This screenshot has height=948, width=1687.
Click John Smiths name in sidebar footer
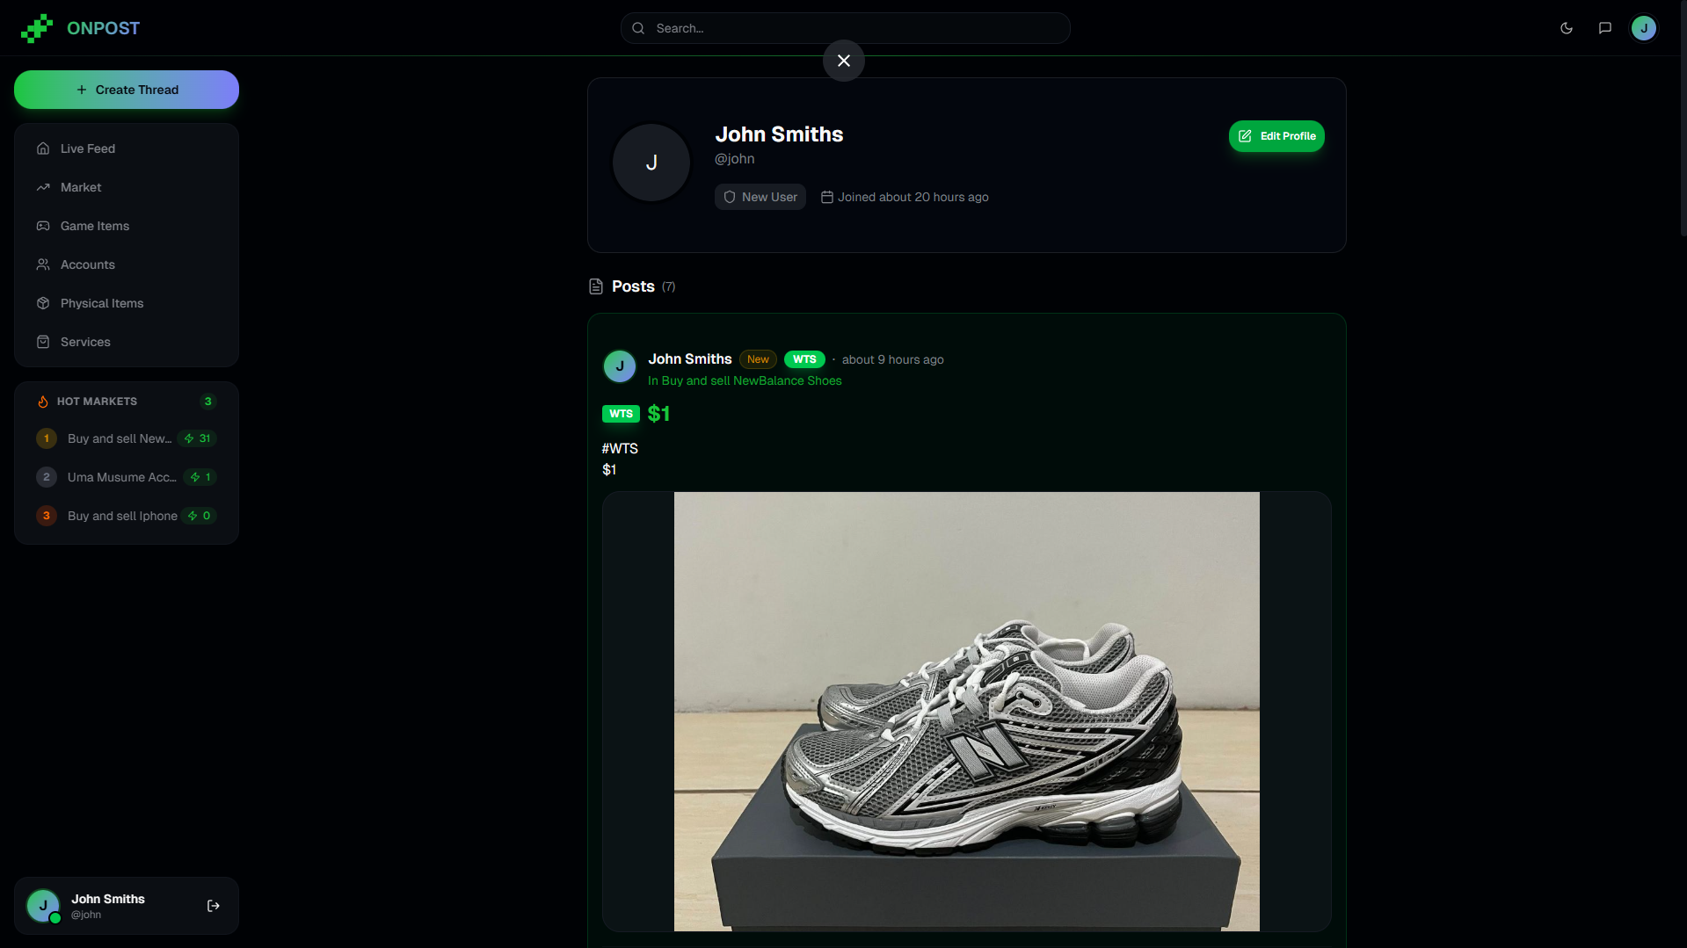coord(108,899)
